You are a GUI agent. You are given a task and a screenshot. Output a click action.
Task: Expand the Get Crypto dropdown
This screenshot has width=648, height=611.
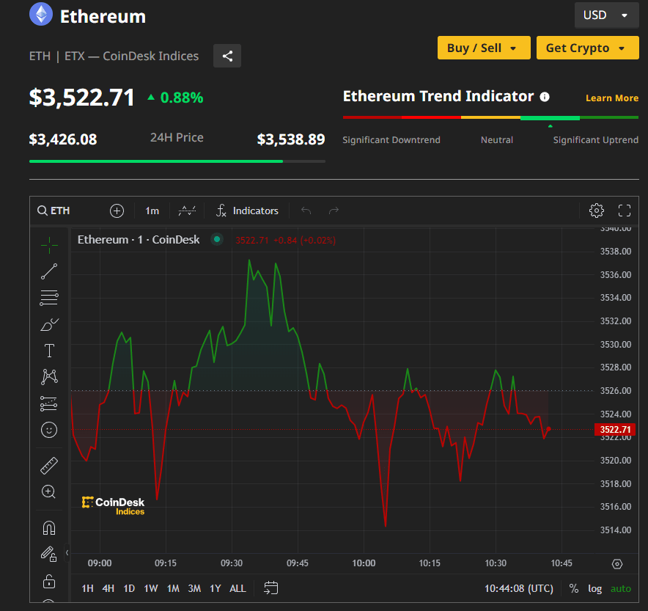point(588,48)
